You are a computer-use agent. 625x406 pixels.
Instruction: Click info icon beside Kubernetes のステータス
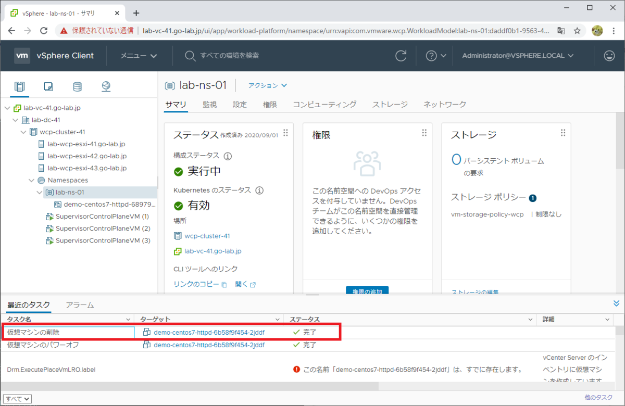(x=259, y=190)
